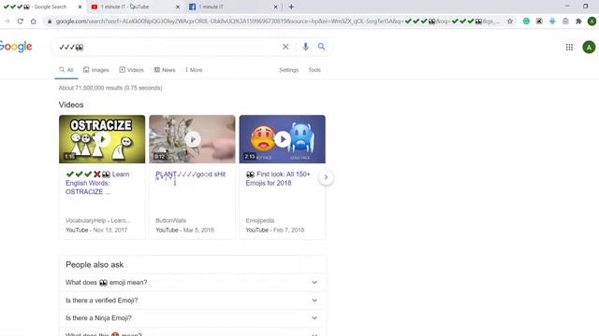Play the PLANT good sHit video thumbnail
The width and height of the screenshot is (599, 336).
(x=192, y=139)
